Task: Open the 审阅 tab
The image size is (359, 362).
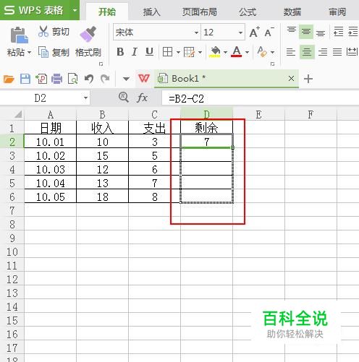Action: [337, 12]
